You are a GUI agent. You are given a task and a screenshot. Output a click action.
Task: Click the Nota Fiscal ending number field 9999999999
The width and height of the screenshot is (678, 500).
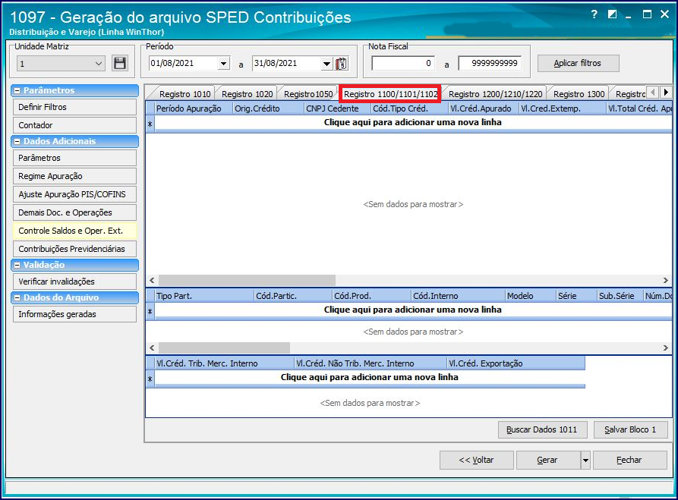click(490, 63)
